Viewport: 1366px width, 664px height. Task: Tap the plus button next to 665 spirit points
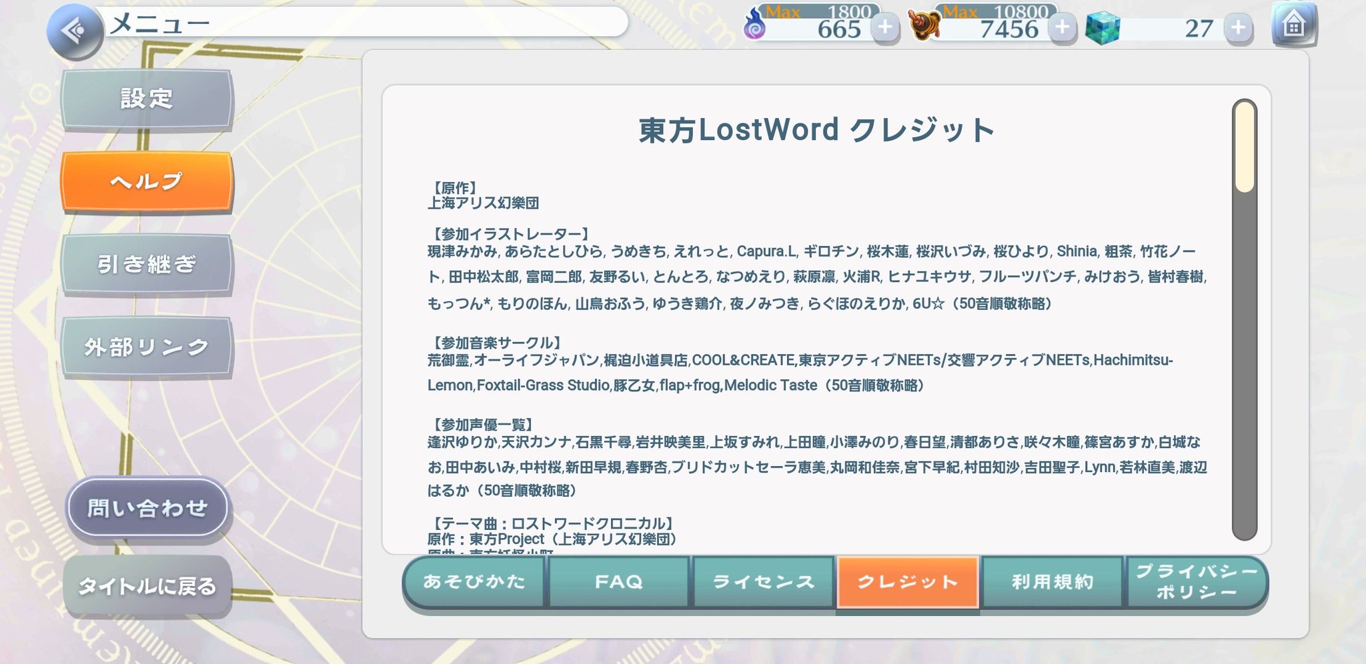pyautogui.click(x=885, y=28)
